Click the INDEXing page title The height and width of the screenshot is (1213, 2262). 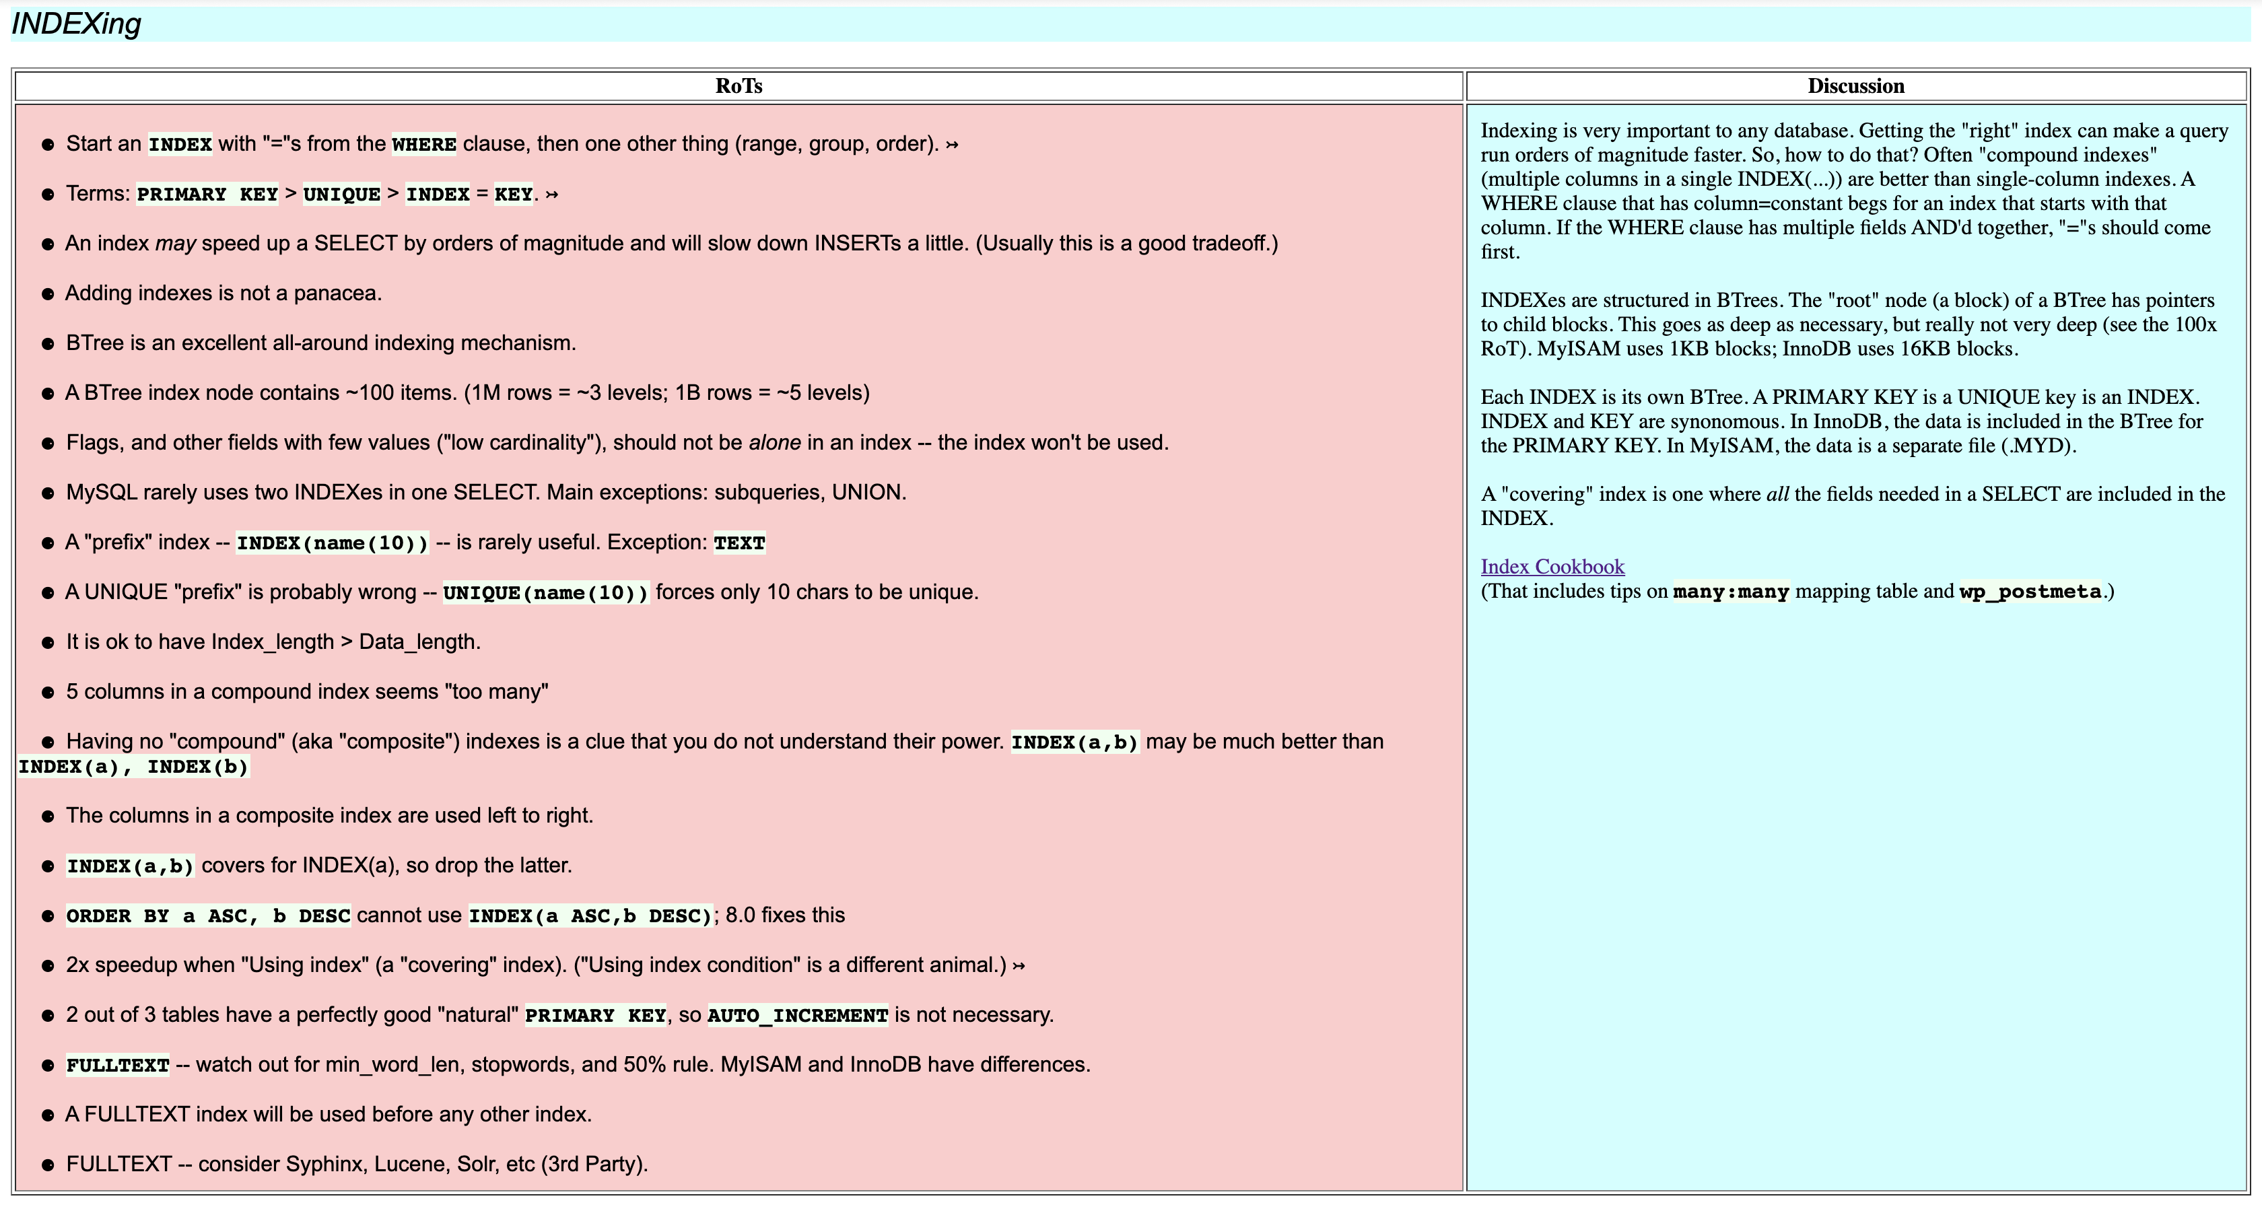click(77, 25)
